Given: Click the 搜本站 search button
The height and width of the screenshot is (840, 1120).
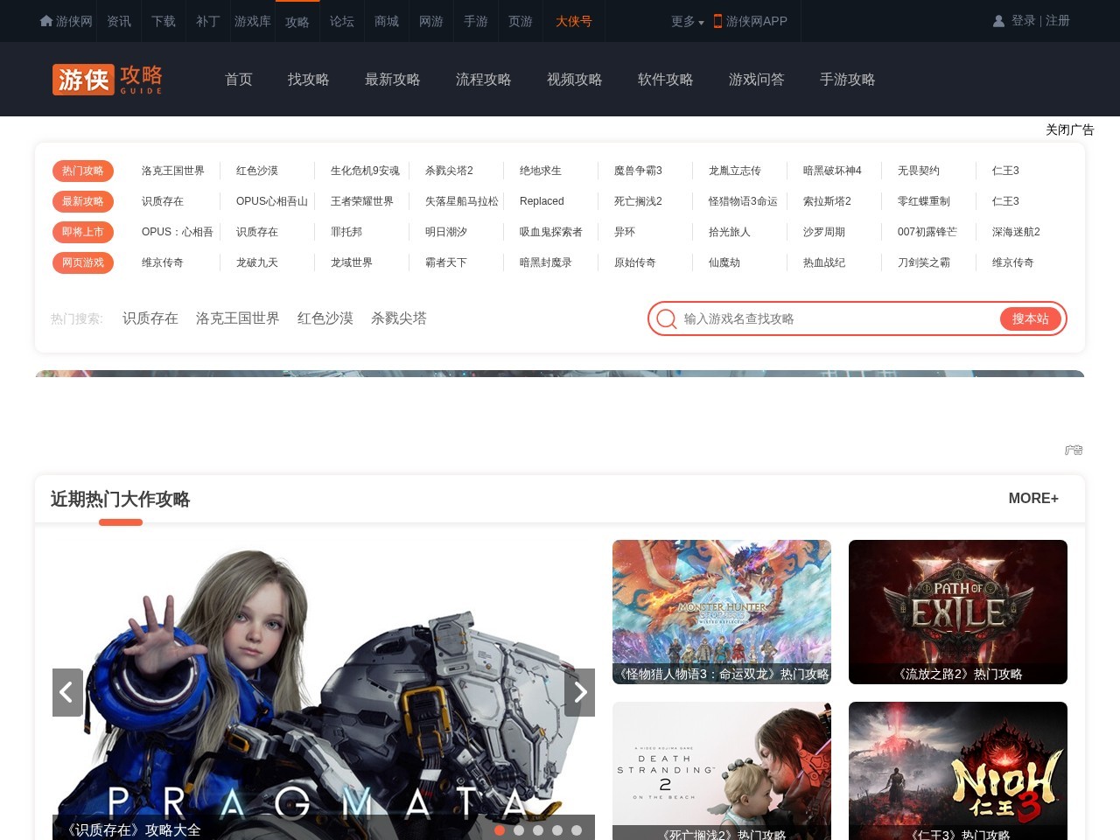Looking at the screenshot, I should coord(1031,318).
